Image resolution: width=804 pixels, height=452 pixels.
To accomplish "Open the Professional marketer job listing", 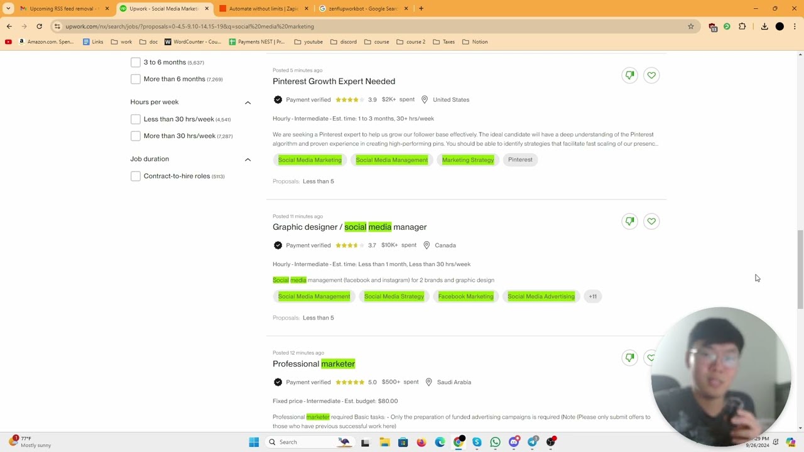I will click(x=313, y=364).
